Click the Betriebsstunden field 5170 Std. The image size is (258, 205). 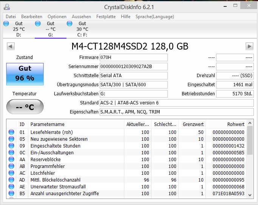(235, 94)
